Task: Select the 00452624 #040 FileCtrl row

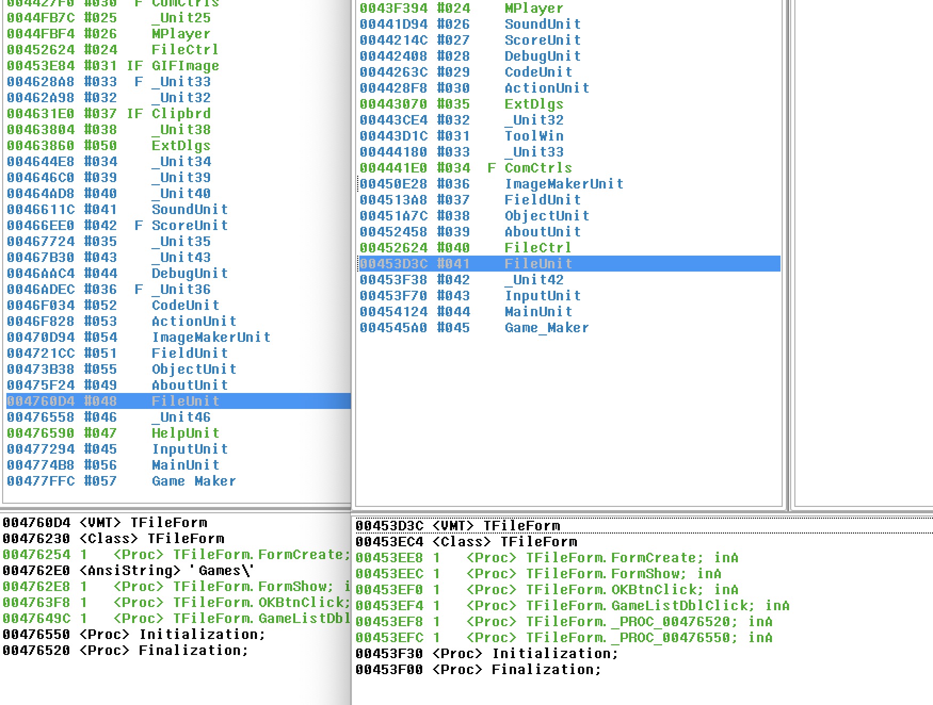Action: pyautogui.click(x=569, y=248)
